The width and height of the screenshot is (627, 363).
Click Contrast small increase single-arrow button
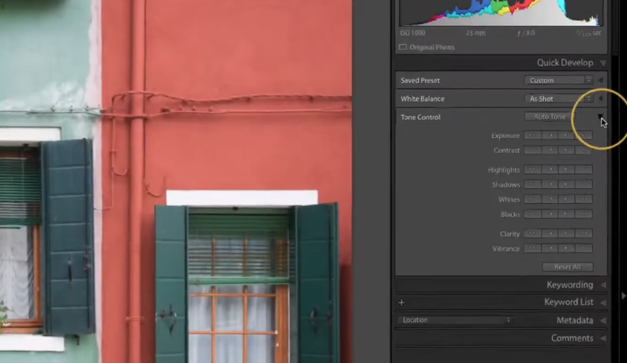pyautogui.click(x=567, y=150)
